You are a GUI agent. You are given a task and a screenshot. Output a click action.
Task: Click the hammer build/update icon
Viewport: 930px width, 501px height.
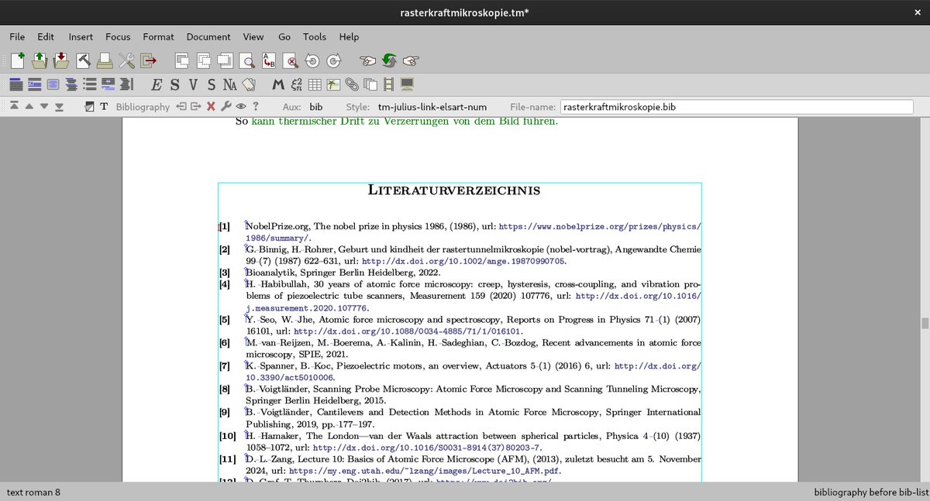pos(83,60)
